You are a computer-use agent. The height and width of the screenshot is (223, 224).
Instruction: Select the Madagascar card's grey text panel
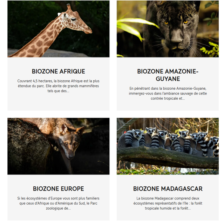click(168, 198)
